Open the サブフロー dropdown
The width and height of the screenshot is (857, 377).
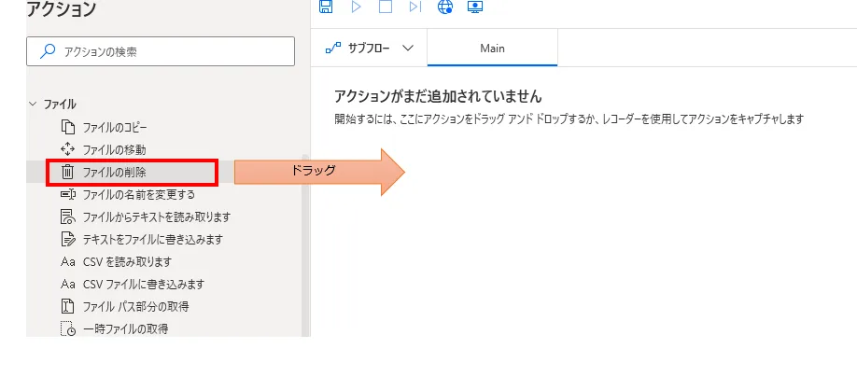coord(369,49)
